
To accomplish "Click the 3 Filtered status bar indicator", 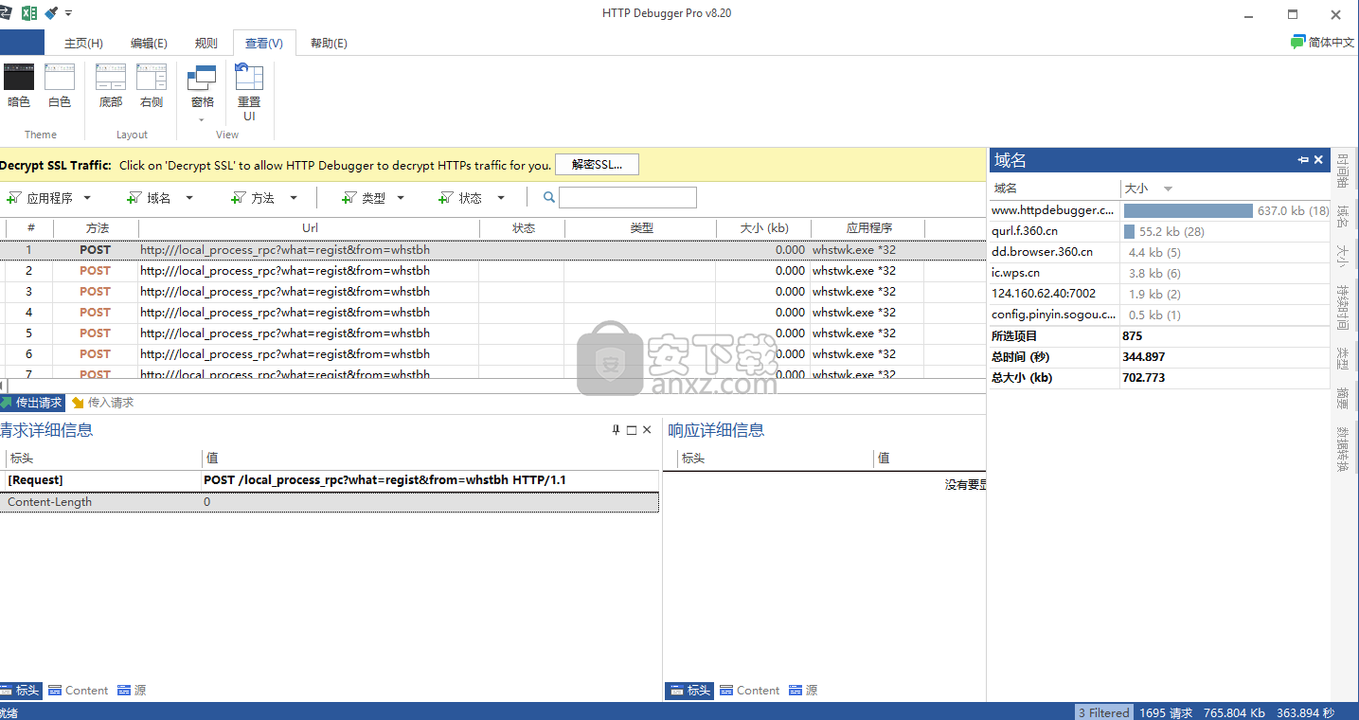I will point(1104,712).
